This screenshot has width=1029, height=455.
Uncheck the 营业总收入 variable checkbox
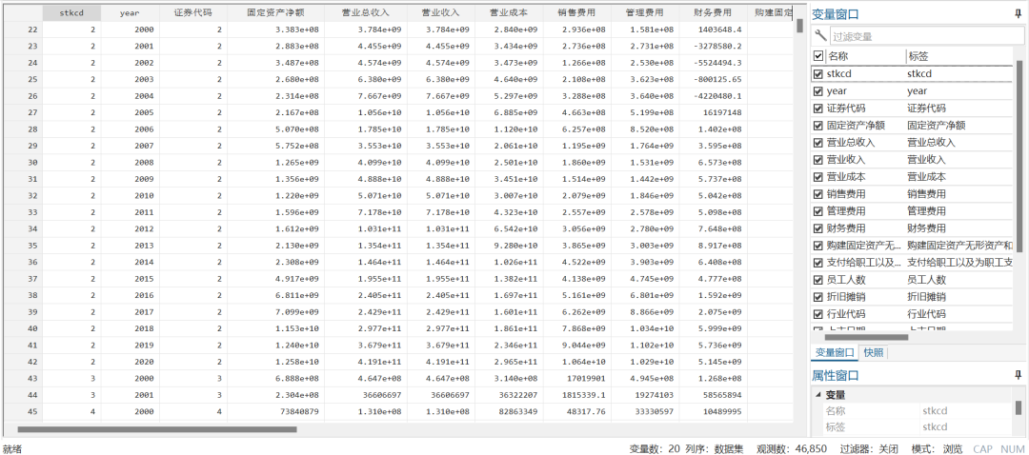[817, 142]
